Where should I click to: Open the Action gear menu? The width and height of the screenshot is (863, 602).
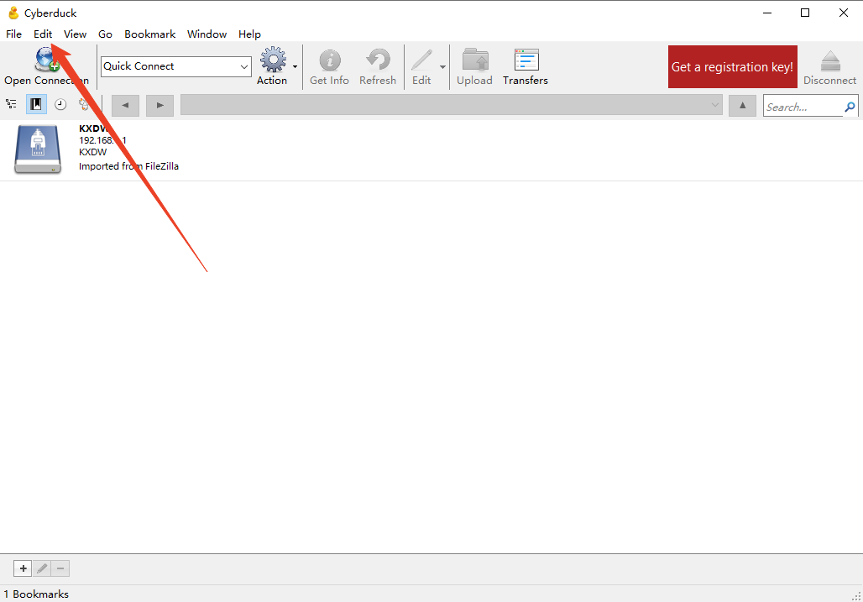(x=273, y=60)
